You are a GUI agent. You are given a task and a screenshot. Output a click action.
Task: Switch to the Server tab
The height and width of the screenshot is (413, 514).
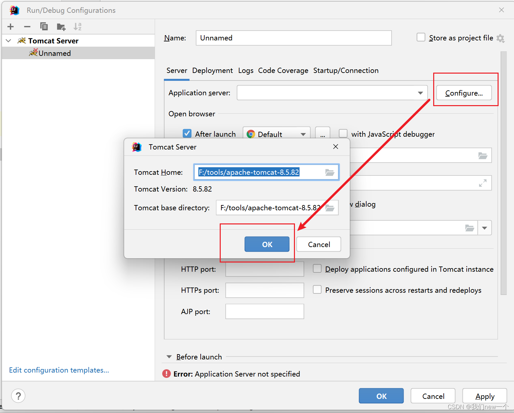177,70
